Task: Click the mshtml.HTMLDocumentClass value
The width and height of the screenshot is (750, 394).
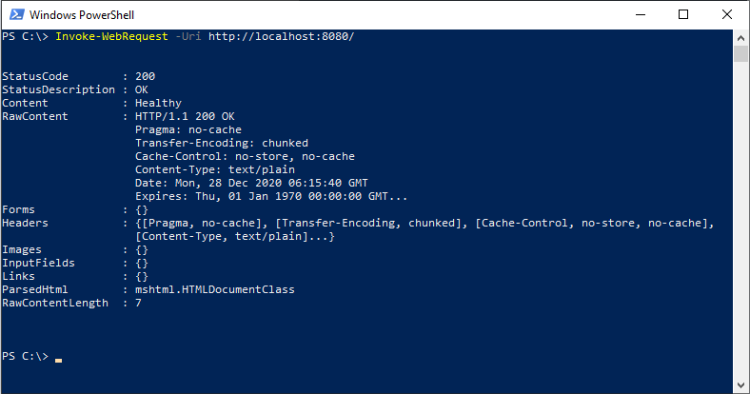Action: [215, 289]
